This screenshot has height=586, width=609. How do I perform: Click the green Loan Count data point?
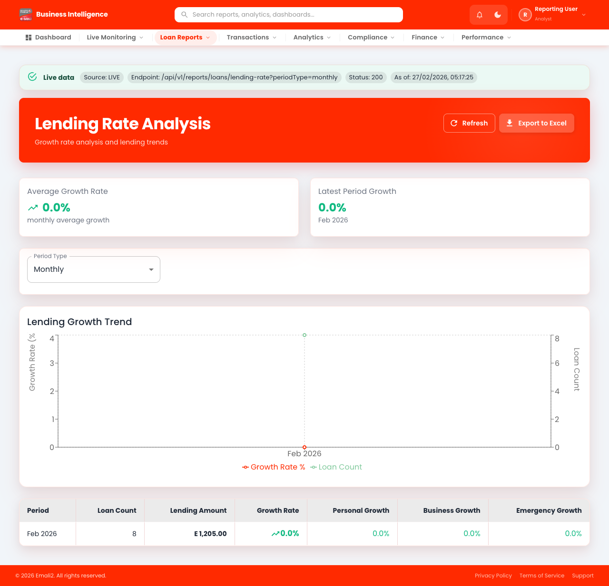[x=304, y=335]
